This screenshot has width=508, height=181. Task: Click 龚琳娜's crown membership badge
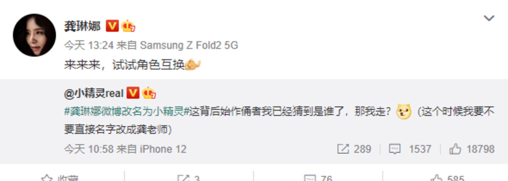(128, 26)
